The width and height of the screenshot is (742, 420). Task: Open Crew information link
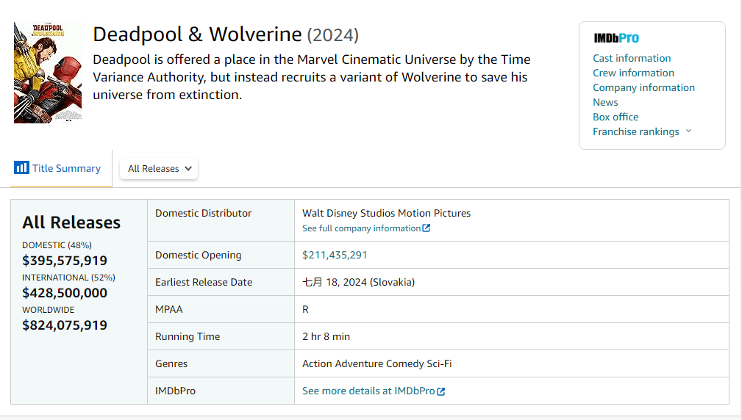point(633,73)
